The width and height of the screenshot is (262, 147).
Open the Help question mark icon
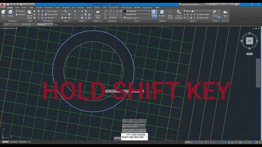point(236,4)
